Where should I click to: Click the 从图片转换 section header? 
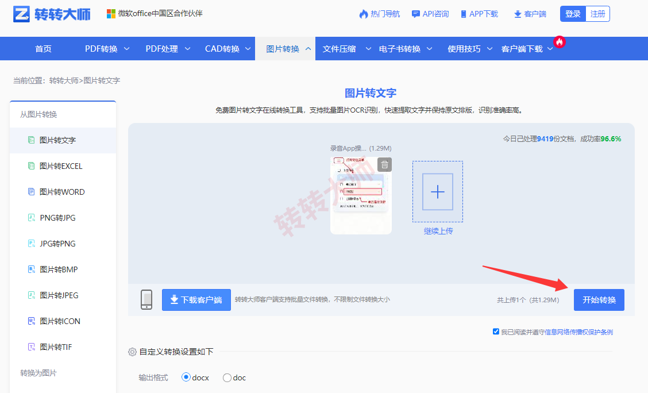tap(38, 114)
